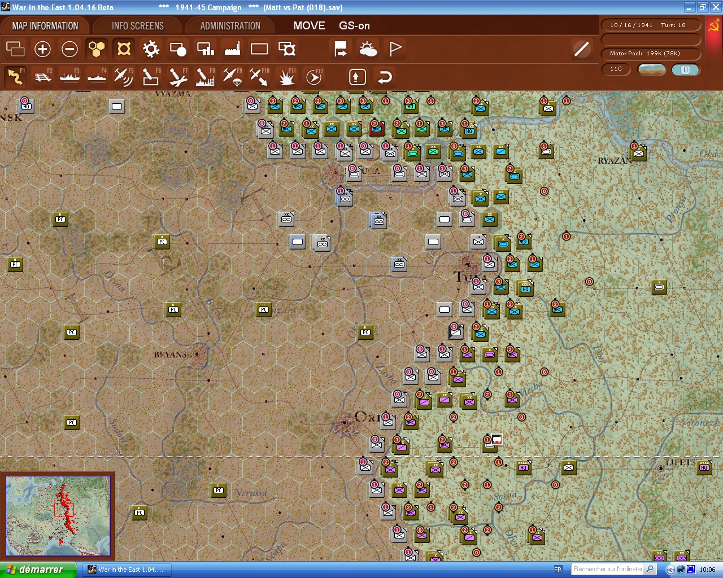Toggle the unit with circle overlay icon

pos(178,49)
